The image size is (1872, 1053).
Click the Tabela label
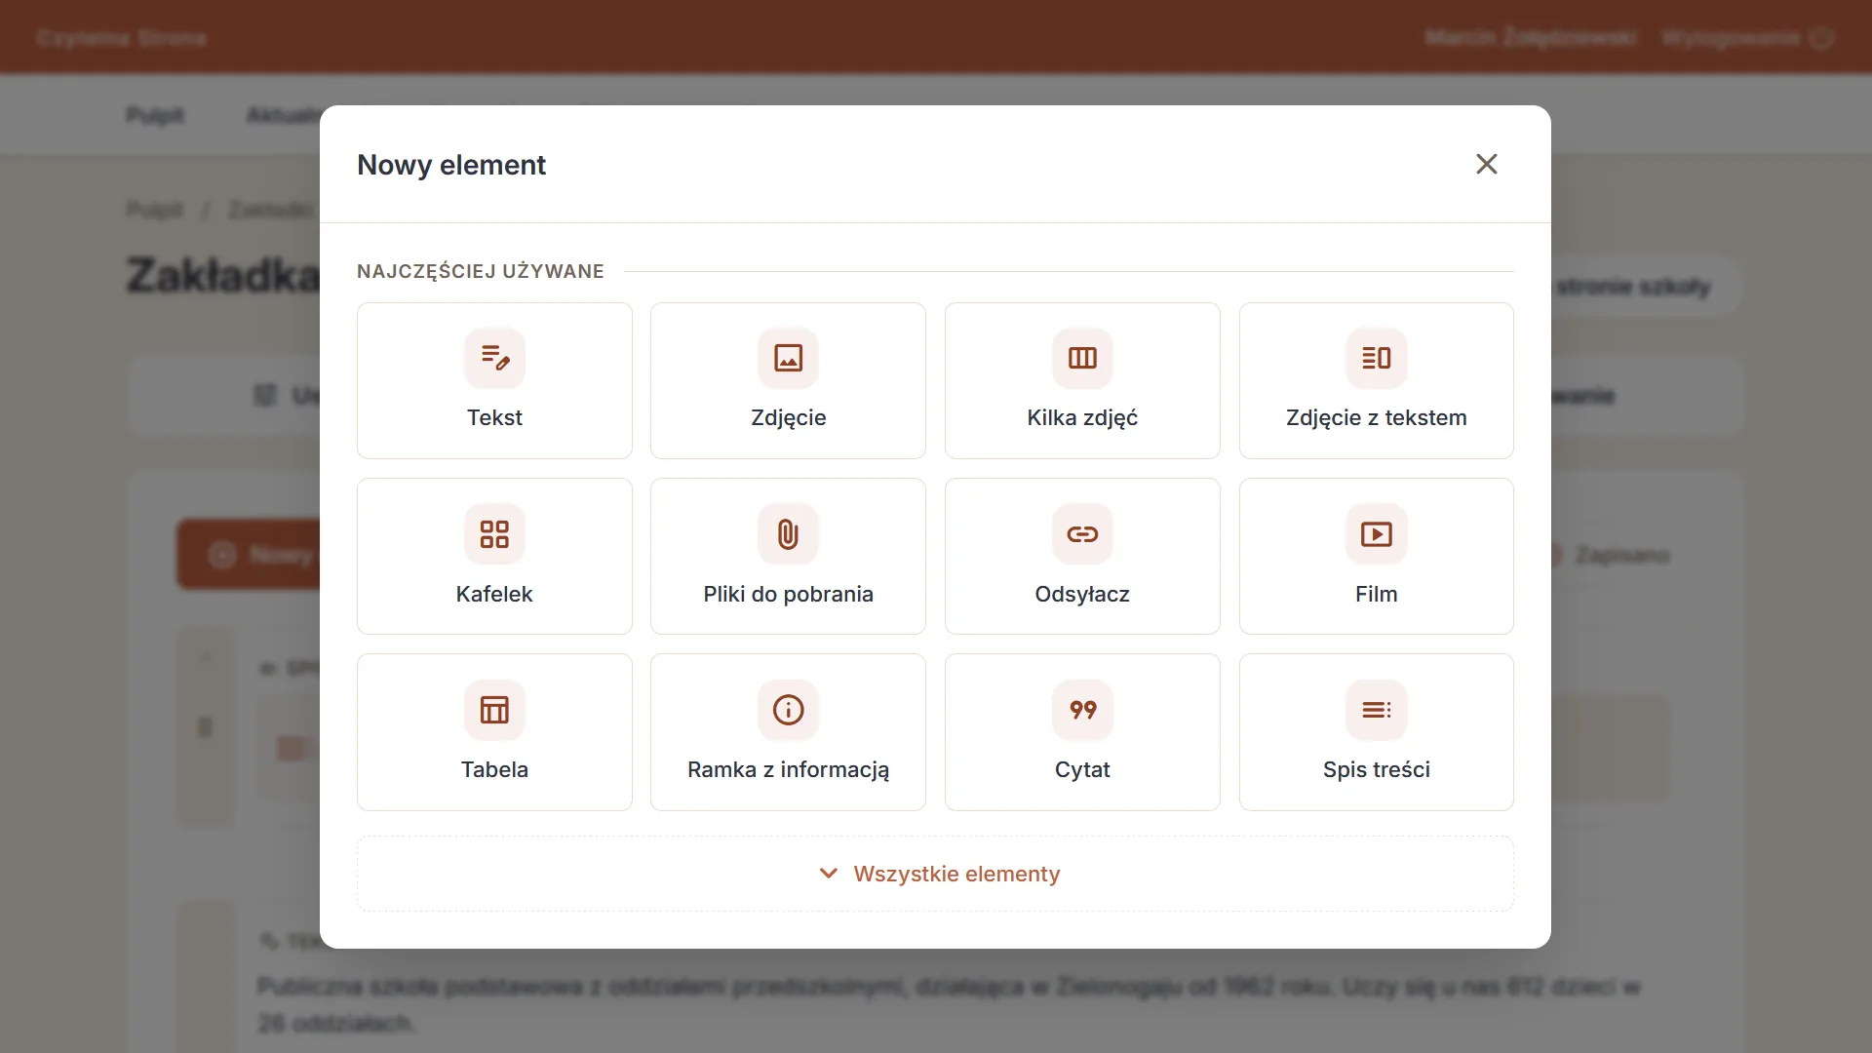click(494, 769)
